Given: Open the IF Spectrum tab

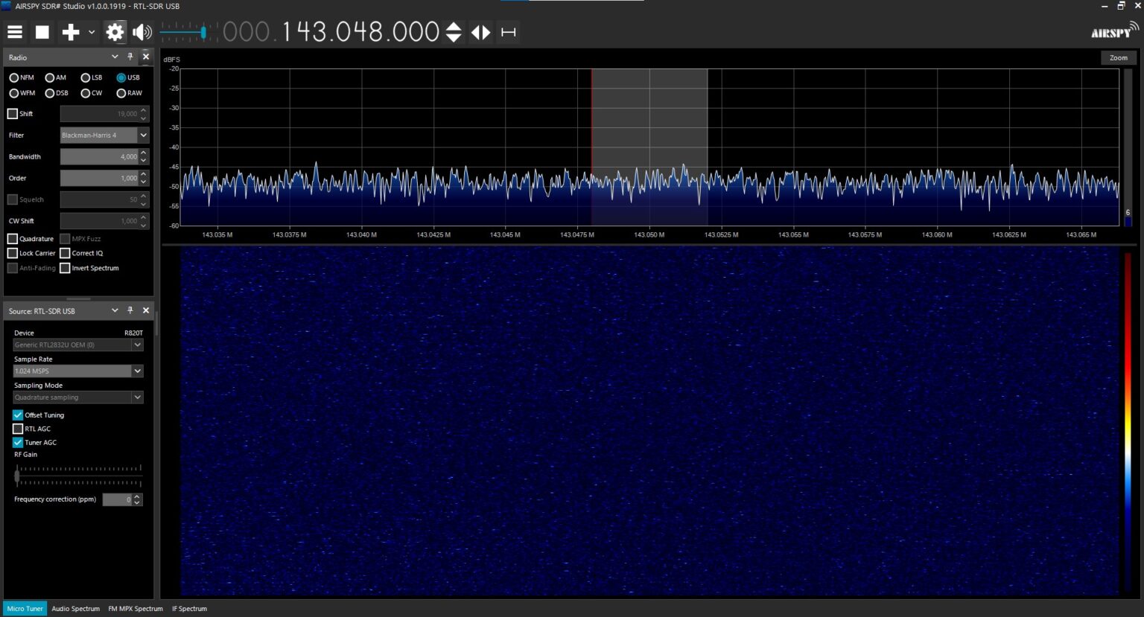Looking at the screenshot, I should (x=189, y=609).
